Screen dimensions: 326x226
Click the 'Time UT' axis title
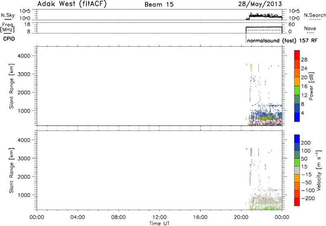click(159, 224)
